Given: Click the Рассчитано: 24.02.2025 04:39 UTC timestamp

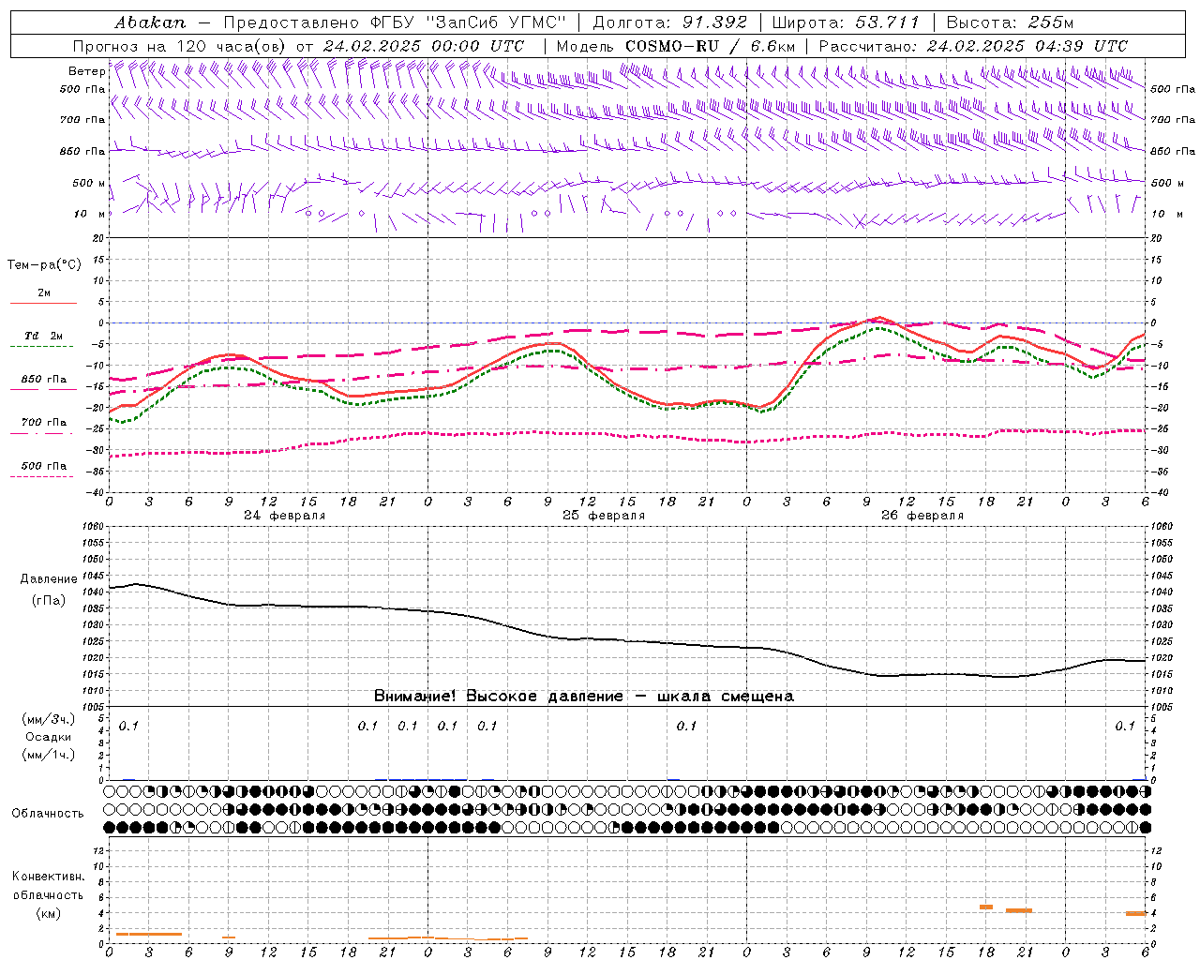Looking at the screenshot, I should pyautogui.click(x=973, y=46).
